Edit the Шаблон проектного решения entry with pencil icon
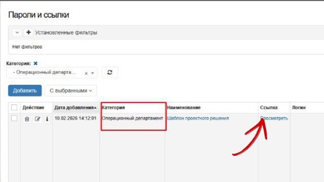Screen dimensions: 324x182 tap(37, 119)
